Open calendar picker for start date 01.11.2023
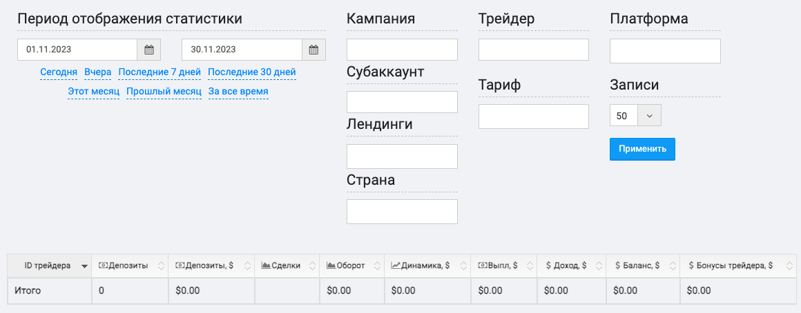The height and width of the screenshot is (313, 801). pyautogui.click(x=148, y=50)
